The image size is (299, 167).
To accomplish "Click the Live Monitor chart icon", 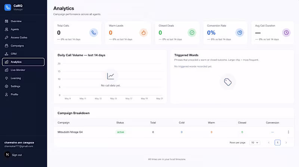I will click(6, 70).
